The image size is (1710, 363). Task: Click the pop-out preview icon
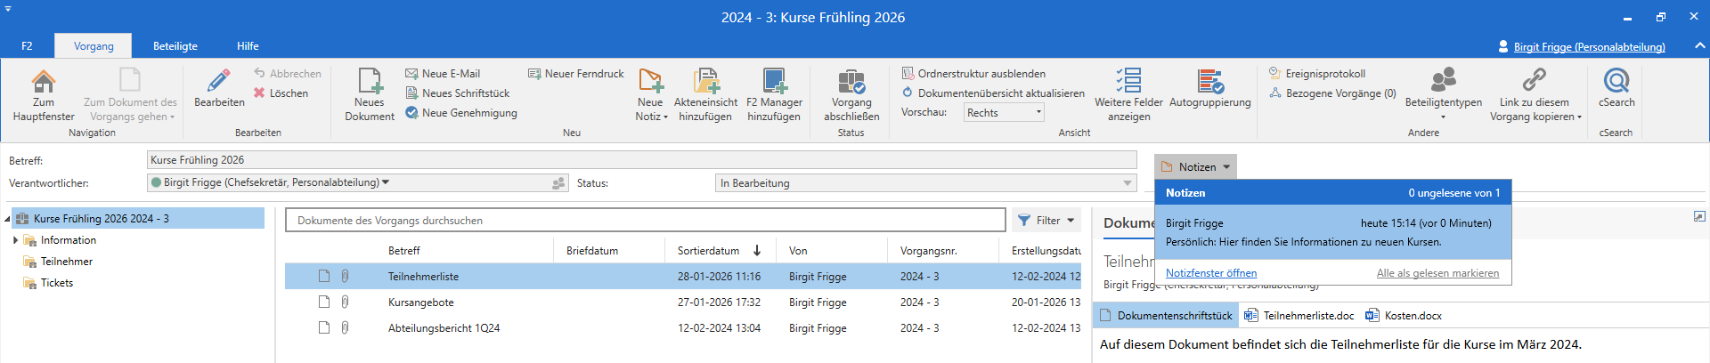tap(1699, 216)
